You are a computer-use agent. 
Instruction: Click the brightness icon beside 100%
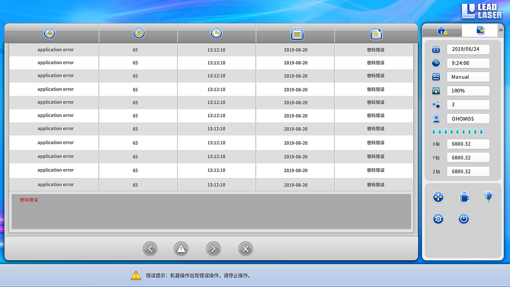coord(436,90)
